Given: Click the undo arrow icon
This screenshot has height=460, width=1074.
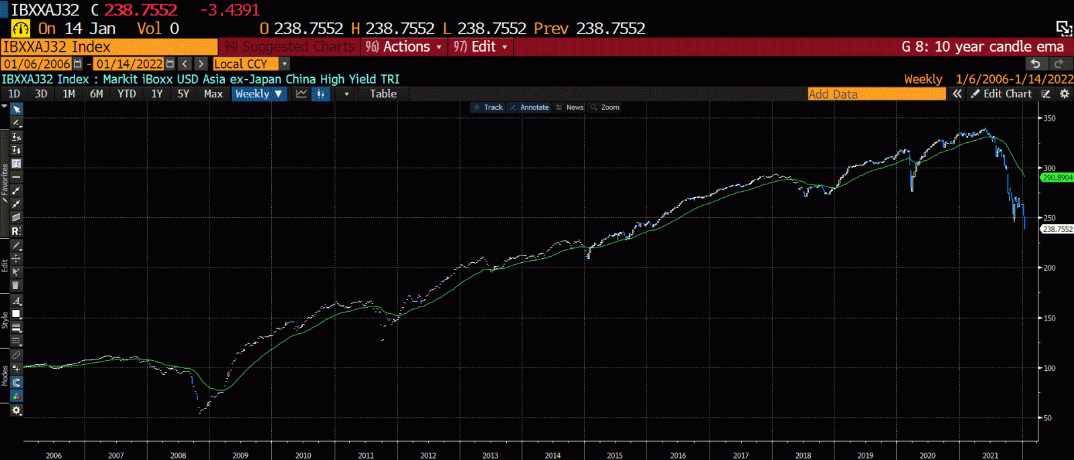Looking at the screenshot, I should pos(1036,64).
